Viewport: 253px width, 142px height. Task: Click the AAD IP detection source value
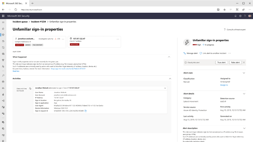coord(223,102)
